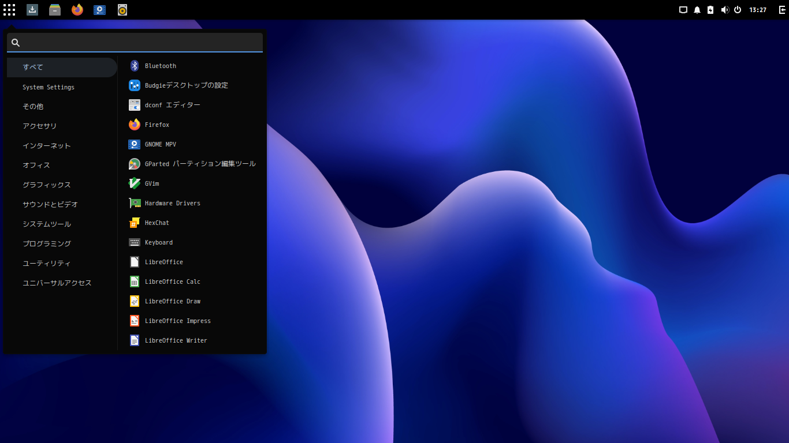Launch the downloads installer icon in top panel

point(32,10)
